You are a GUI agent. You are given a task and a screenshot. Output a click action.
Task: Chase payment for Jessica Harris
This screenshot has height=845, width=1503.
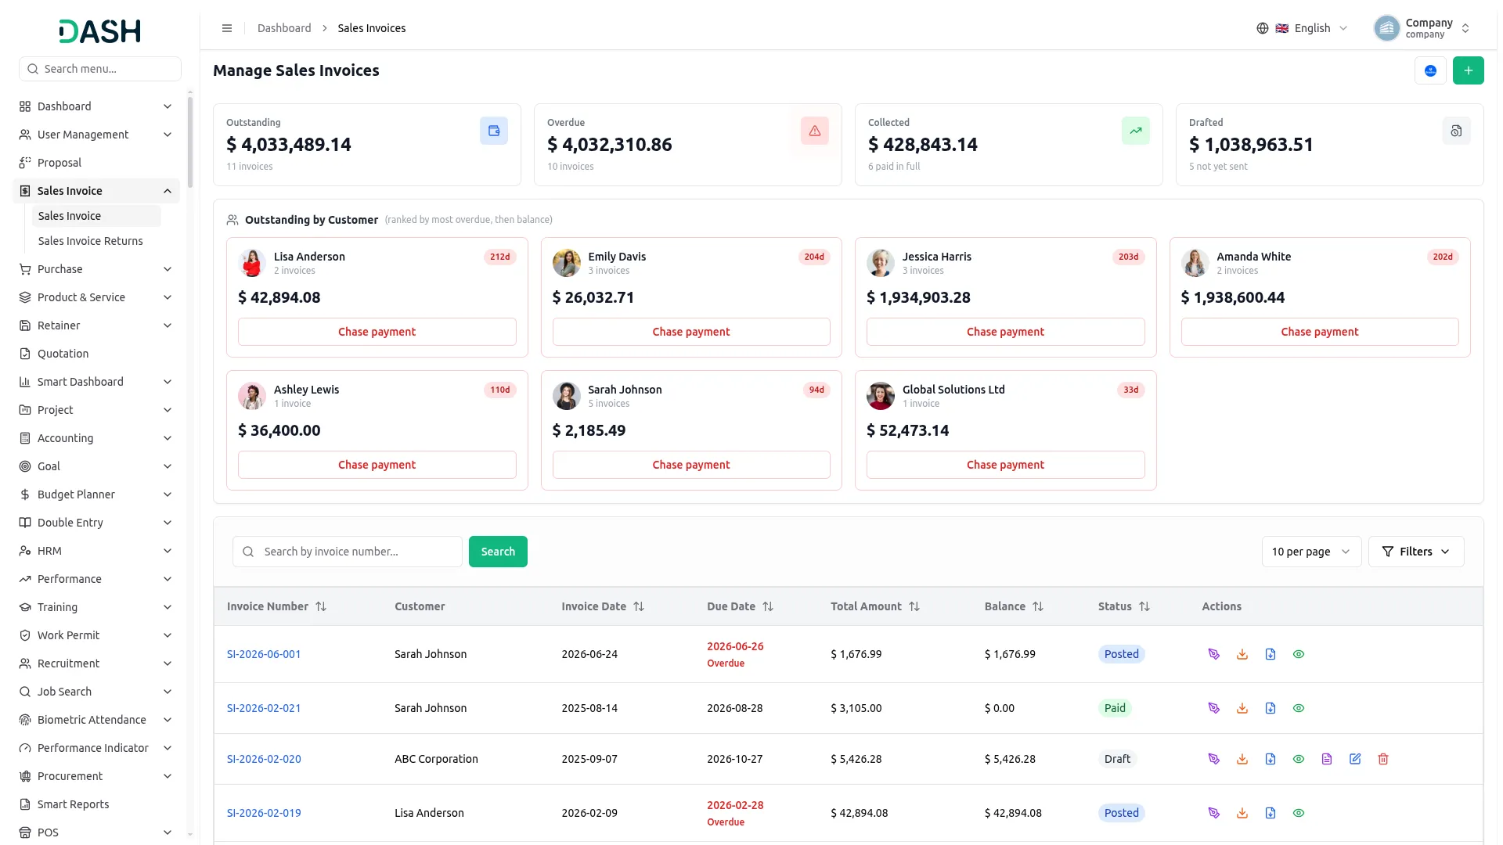[x=1005, y=332]
